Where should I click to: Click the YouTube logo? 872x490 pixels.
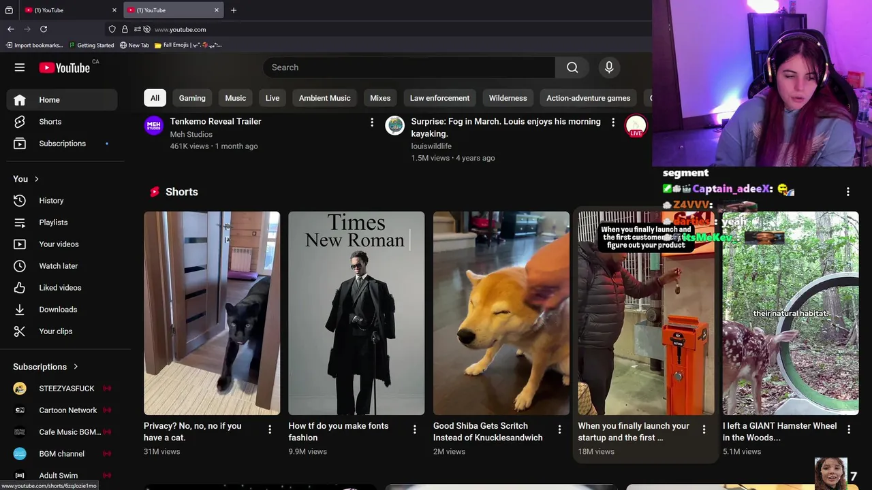pyautogui.click(x=64, y=67)
